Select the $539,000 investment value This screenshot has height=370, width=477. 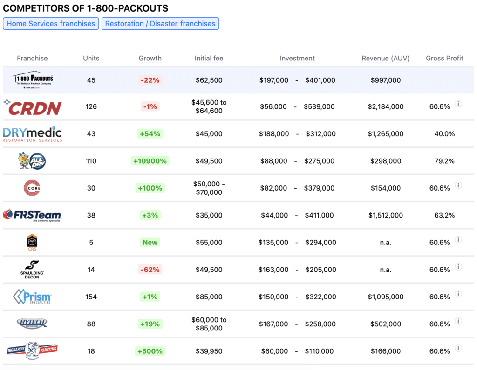(x=319, y=106)
